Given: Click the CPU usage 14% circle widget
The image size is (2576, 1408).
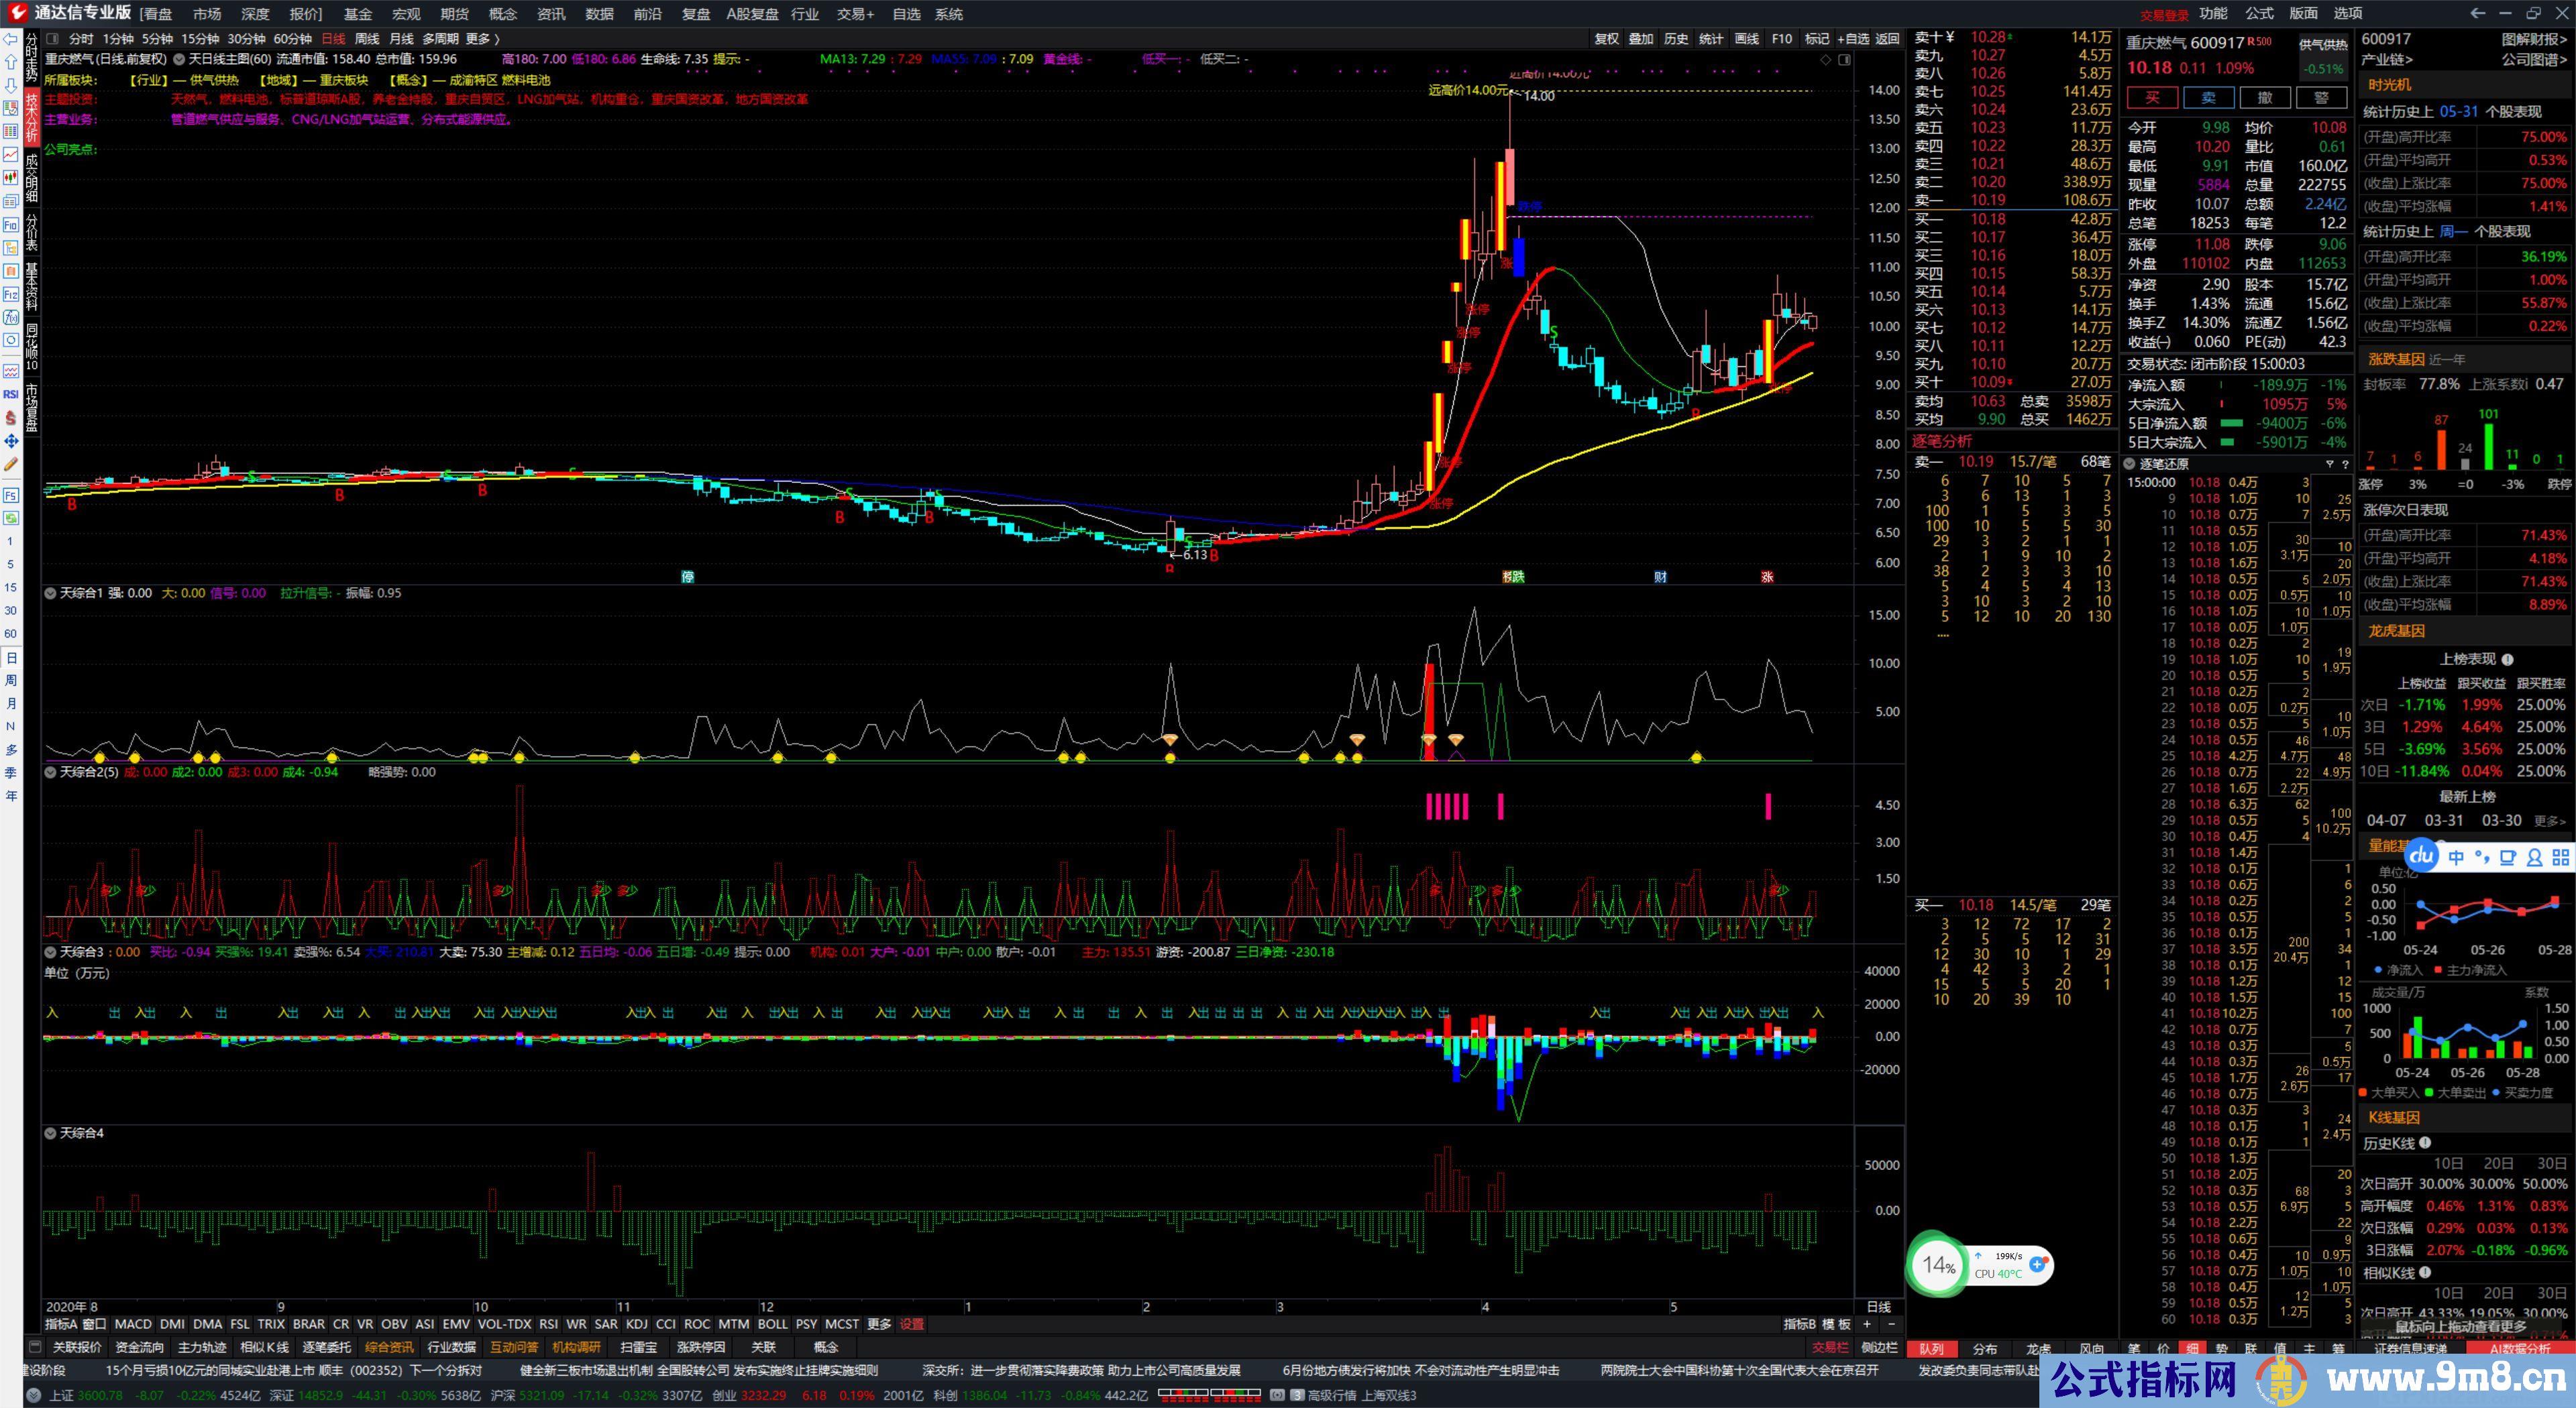Looking at the screenshot, I should point(1938,1265).
